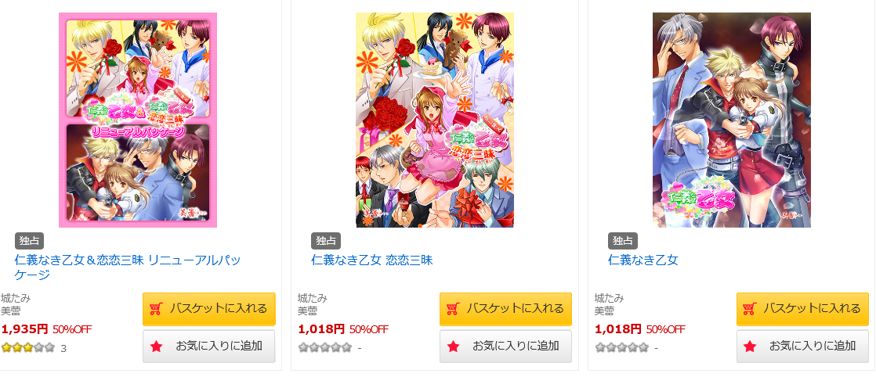This screenshot has width=876, height=377.
Task: Add リニューアルパッケージ to basket
Action: click(x=209, y=308)
